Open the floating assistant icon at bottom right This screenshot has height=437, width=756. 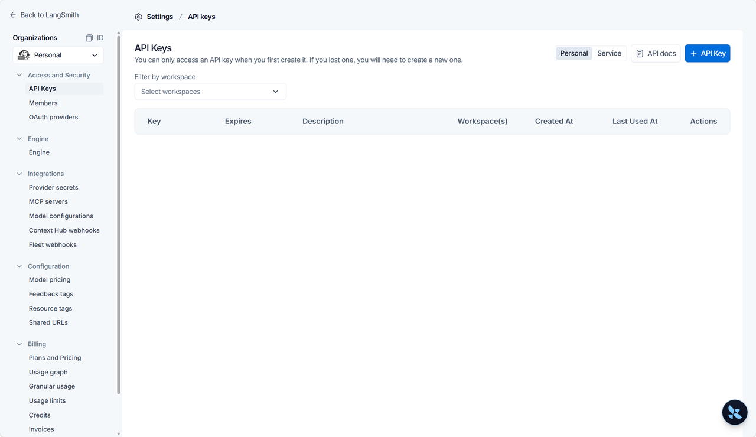click(x=735, y=412)
